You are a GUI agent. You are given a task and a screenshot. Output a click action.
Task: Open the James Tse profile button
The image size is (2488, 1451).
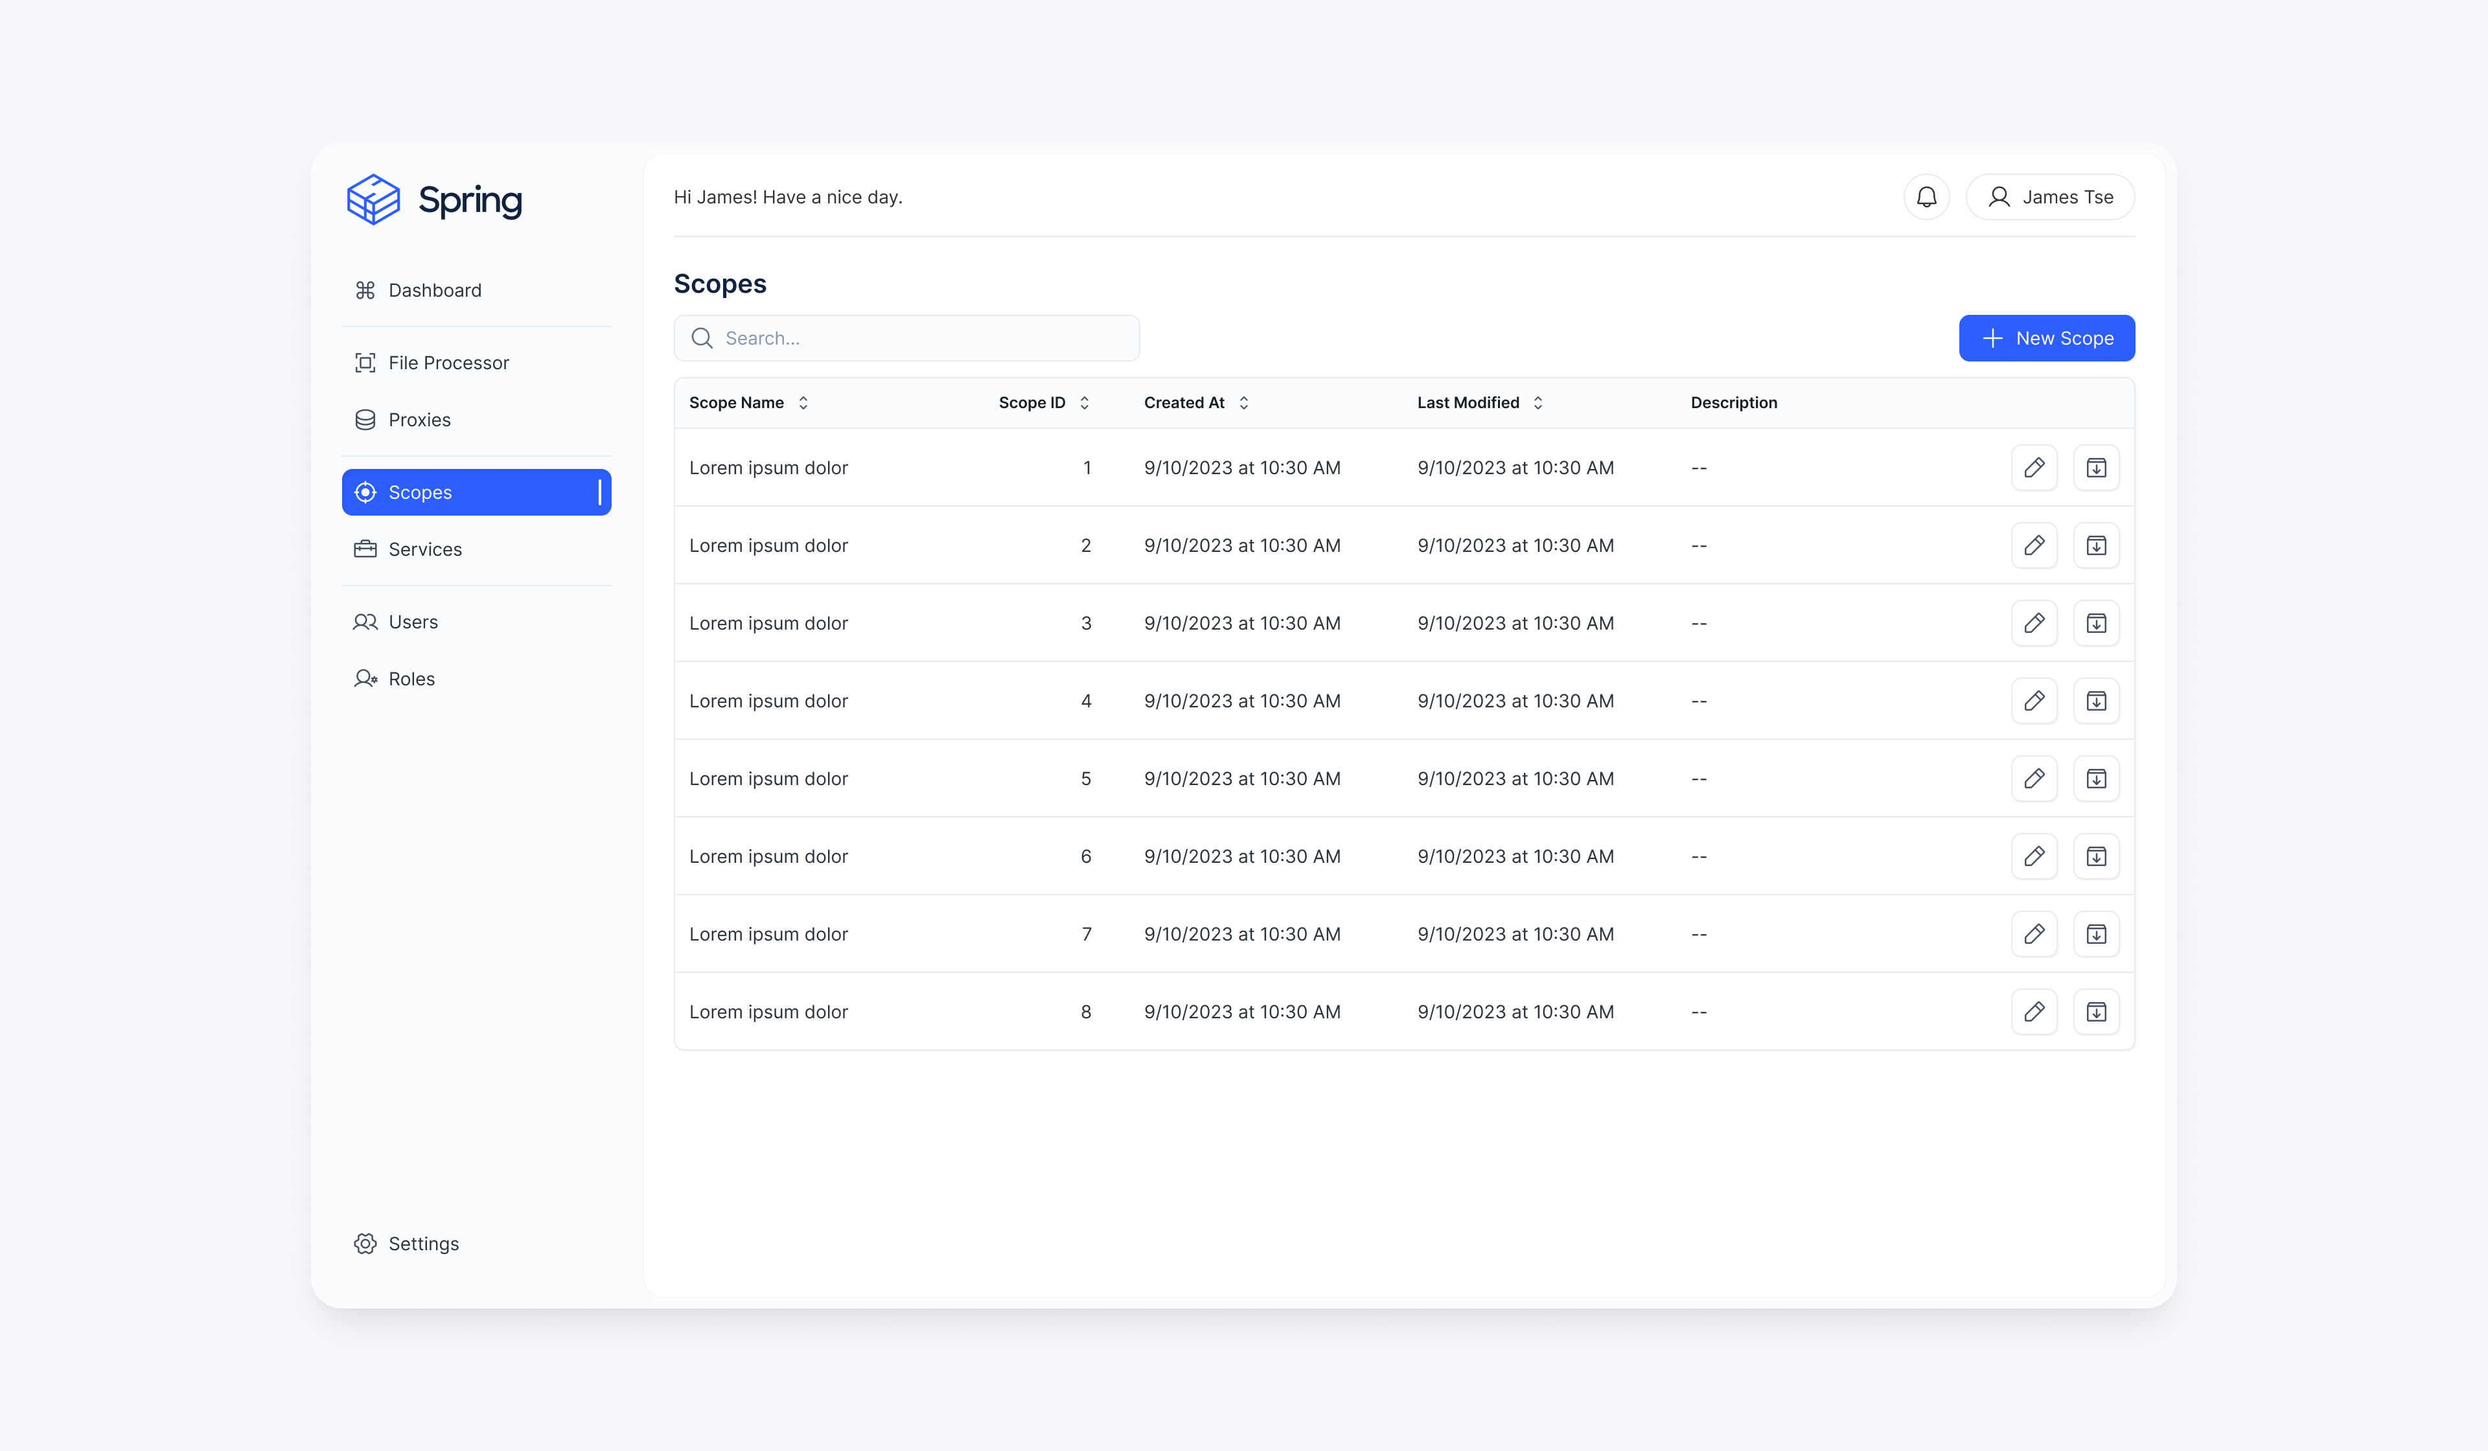(x=2049, y=198)
